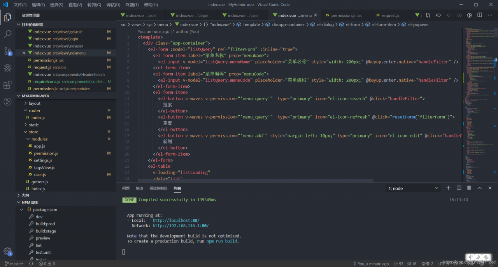The width and height of the screenshot is (498, 267).
Task: Open the Run and Debug view
Action: click(x=7, y=68)
